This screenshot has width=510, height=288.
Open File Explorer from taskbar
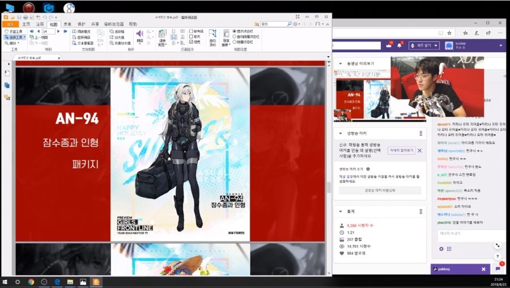(x=70, y=282)
